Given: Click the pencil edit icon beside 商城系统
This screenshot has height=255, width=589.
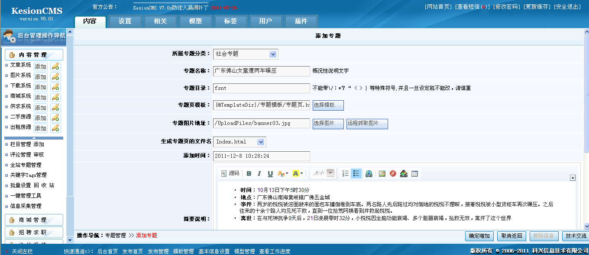Looking at the screenshot, I should [55, 97].
